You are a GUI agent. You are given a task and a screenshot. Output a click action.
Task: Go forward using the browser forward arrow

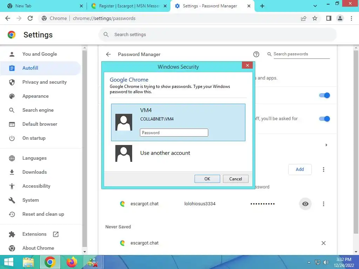[x=19, y=18]
